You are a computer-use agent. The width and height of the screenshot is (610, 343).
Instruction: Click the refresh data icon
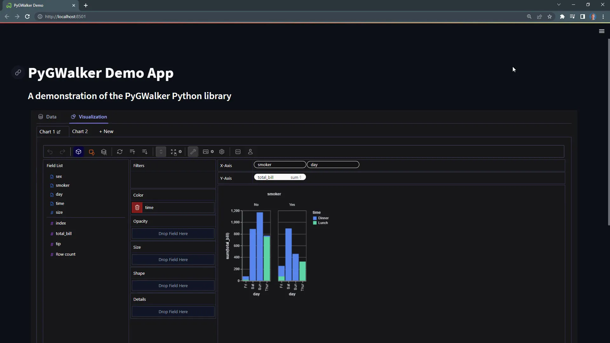pyautogui.click(x=120, y=151)
